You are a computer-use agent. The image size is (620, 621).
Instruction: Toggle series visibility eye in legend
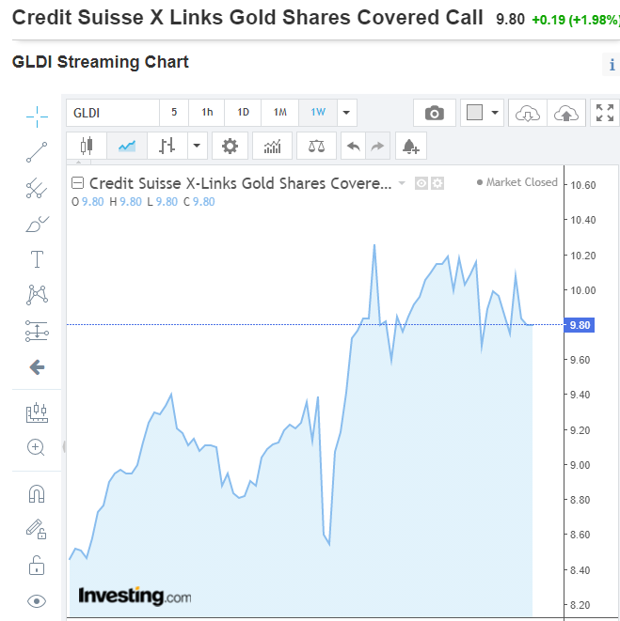point(421,183)
